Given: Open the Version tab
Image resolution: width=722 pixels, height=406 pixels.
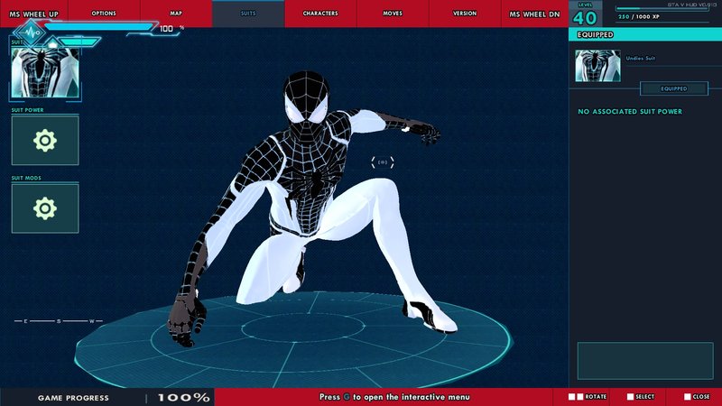Looking at the screenshot, I should pos(465,14).
